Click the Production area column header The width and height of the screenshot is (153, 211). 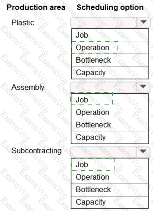36,8
